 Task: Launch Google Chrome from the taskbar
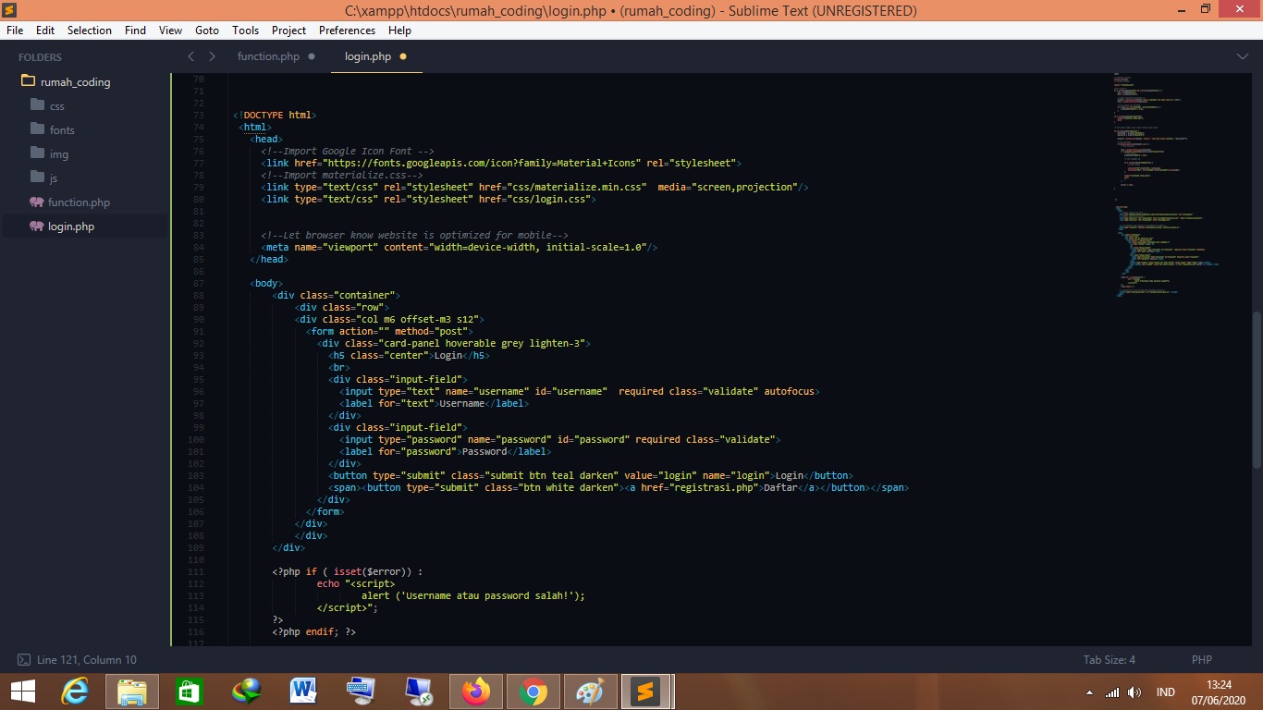pos(533,692)
